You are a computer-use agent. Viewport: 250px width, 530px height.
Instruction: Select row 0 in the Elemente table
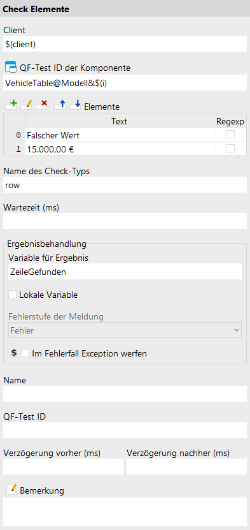[x=125, y=135]
